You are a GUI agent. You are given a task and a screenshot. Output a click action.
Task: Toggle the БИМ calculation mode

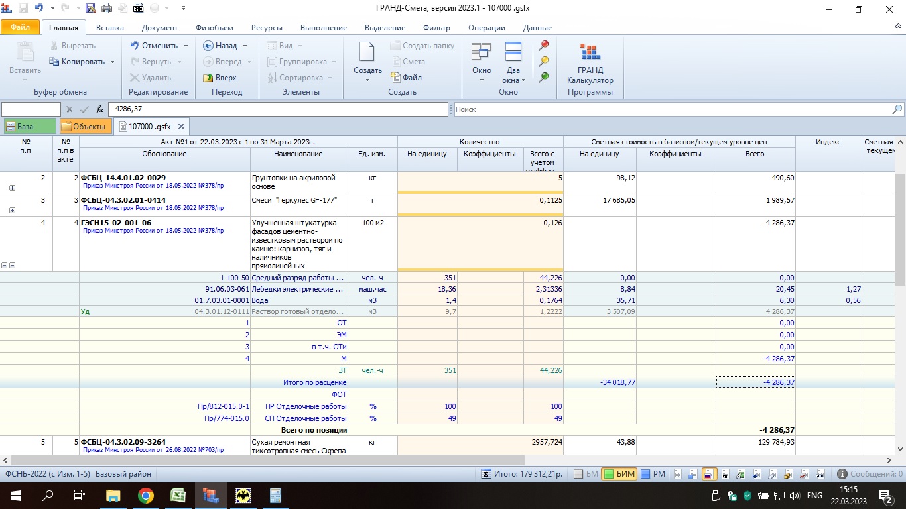(619, 474)
